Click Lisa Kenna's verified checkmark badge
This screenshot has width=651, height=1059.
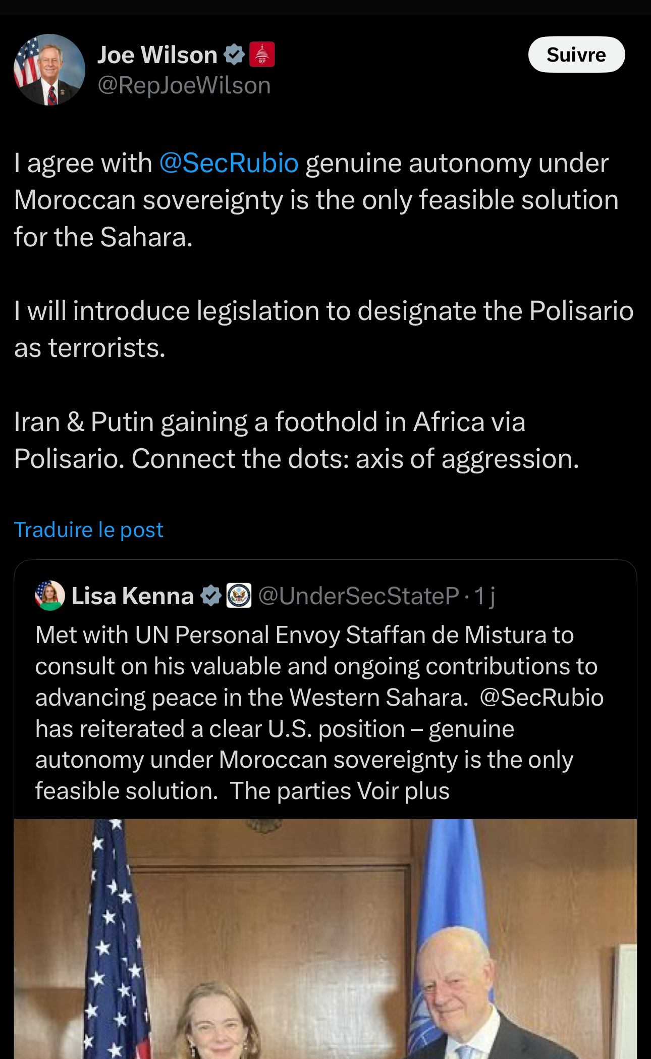(x=211, y=596)
